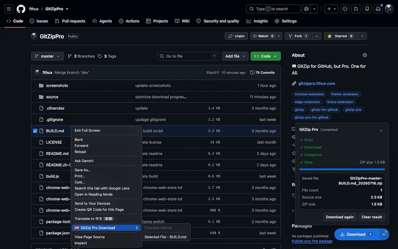Open the hamburger navigation menu

click(9, 9)
